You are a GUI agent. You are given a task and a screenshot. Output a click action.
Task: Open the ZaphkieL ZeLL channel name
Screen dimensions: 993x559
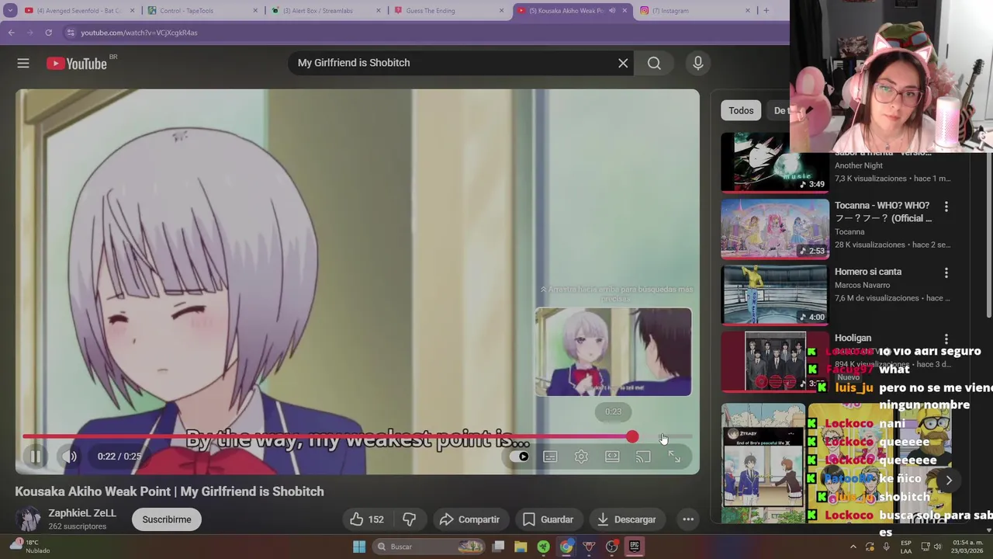point(82,513)
